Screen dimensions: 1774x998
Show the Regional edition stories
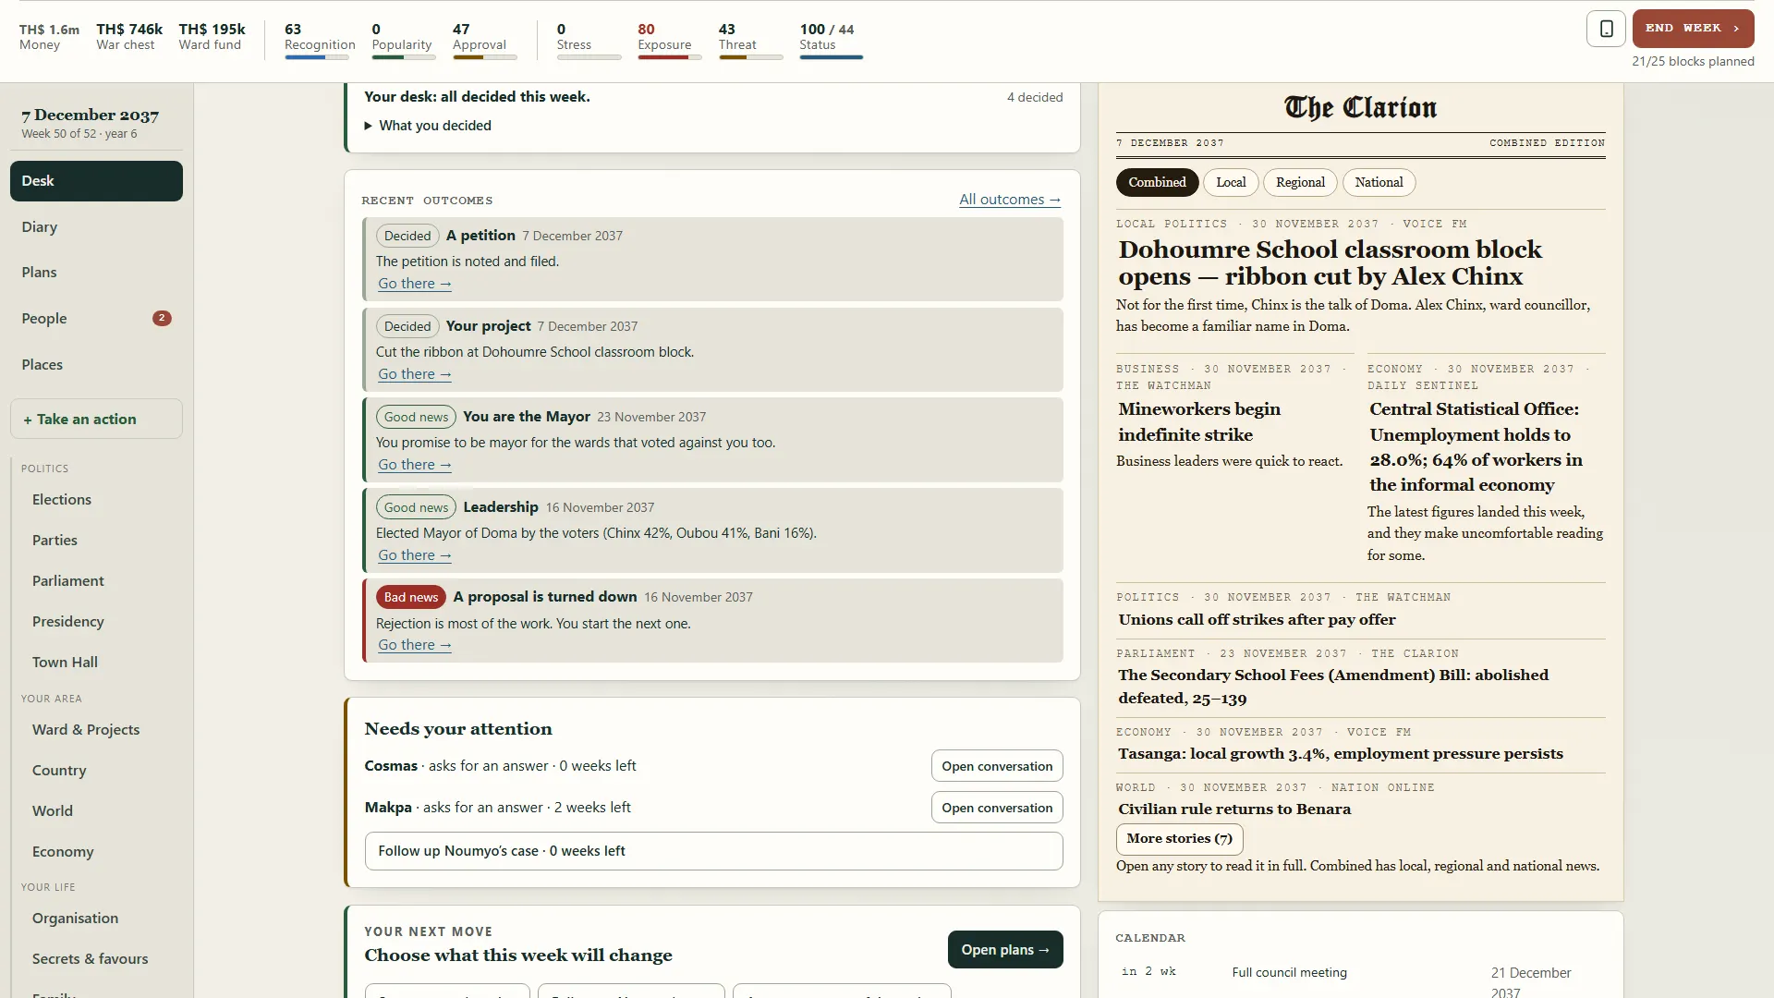[x=1300, y=182]
